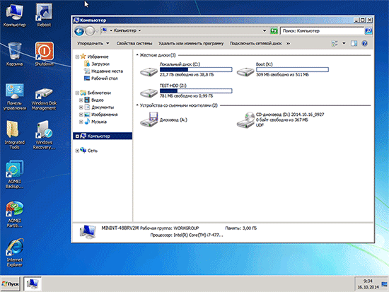The image size is (389, 292).
Task: Click Свойства системы in the toolbar
Action: pos(134,43)
